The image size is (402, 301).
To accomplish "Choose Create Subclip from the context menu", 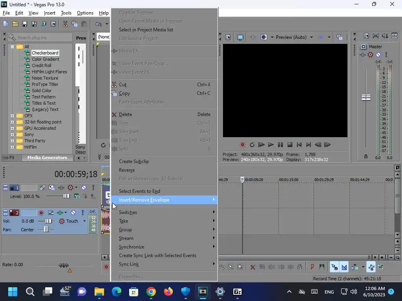I will tap(164, 161).
